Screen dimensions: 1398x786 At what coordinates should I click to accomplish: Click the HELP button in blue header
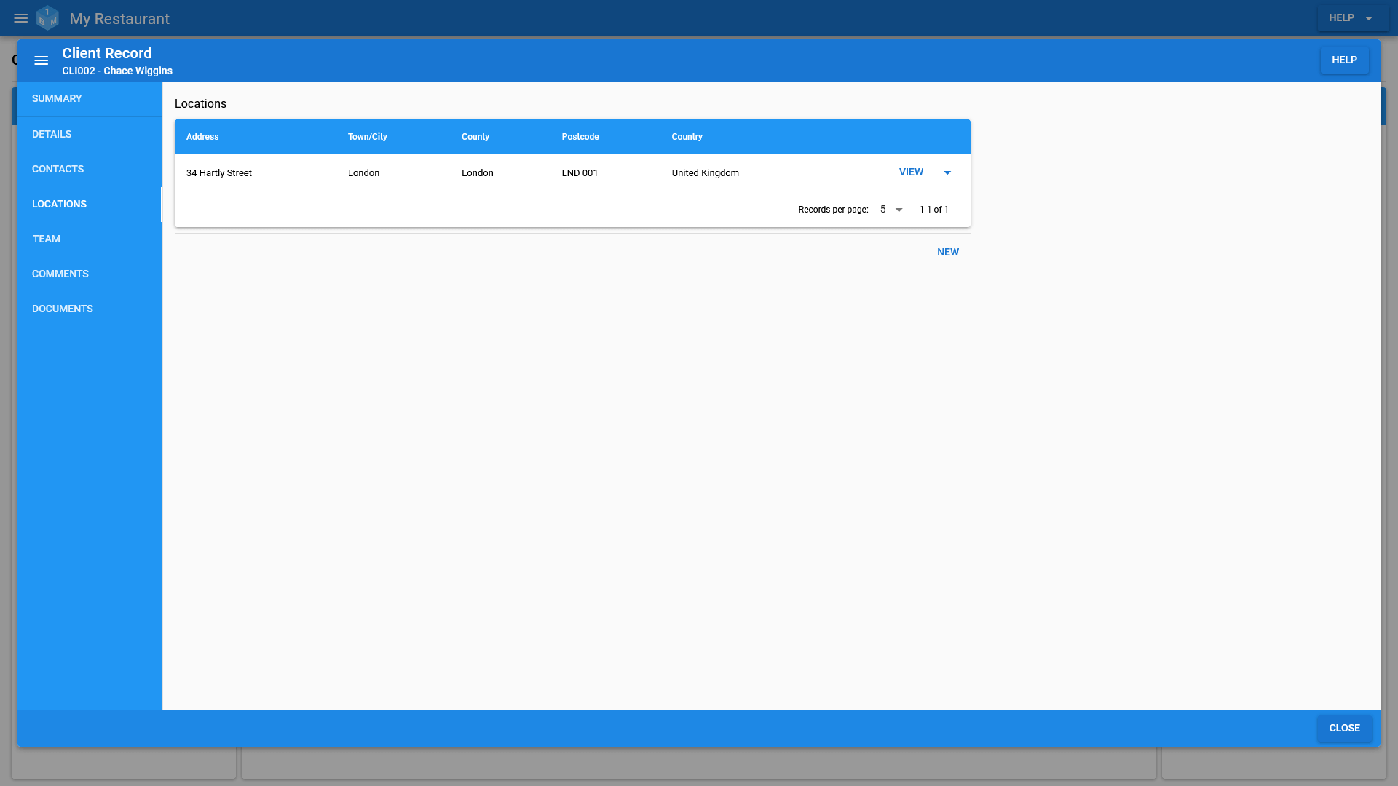coord(1344,60)
